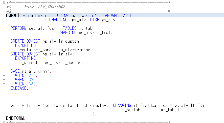Click set_alv_fcat subroutine name
This screenshot has height=123, width=224.
click(x=42, y=28)
